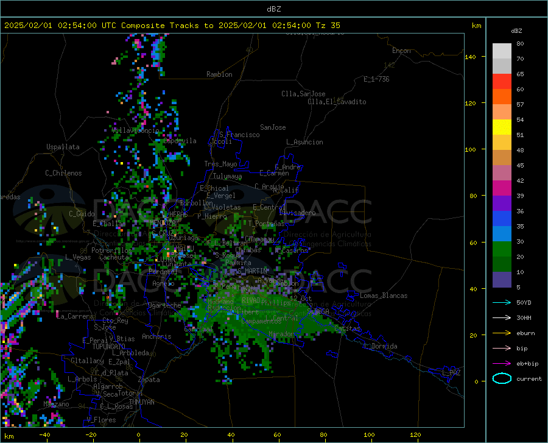Viewport: 548px width, 443px height.
Task: Click the Encon map label
Action: tap(402, 51)
